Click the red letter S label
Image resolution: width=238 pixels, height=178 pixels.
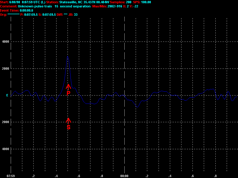coord(68,127)
